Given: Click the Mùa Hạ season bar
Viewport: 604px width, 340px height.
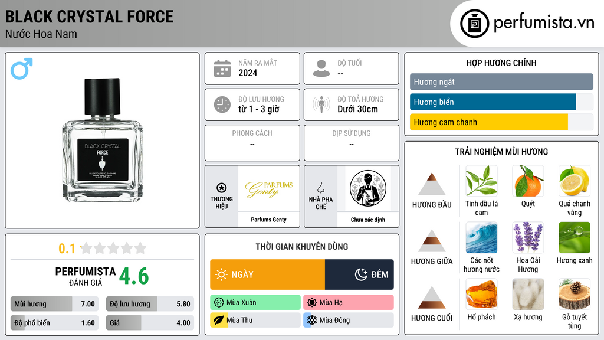Looking at the screenshot, I should tap(349, 302).
